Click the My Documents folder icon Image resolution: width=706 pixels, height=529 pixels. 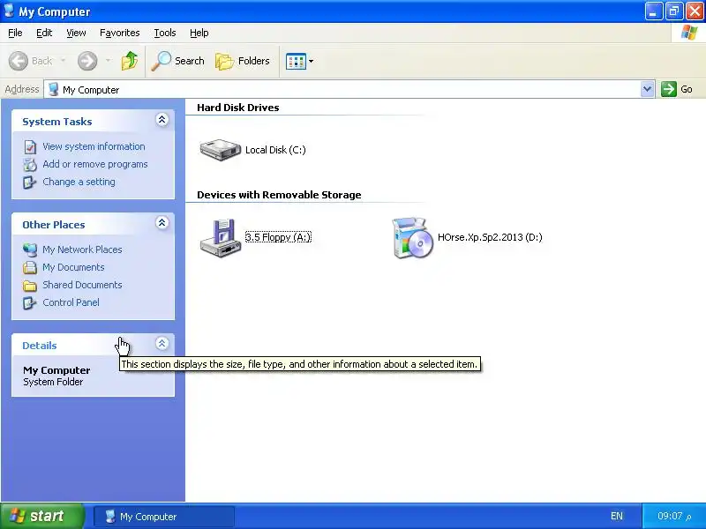pyautogui.click(x=30, y=268)
